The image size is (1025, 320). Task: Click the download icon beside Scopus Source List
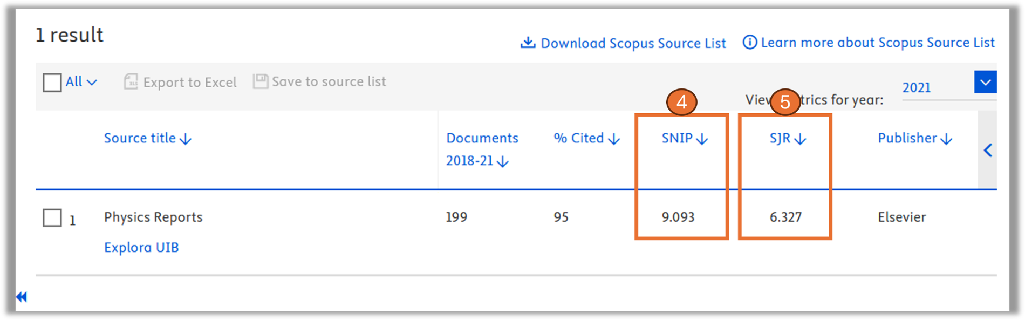coord(528,43)
